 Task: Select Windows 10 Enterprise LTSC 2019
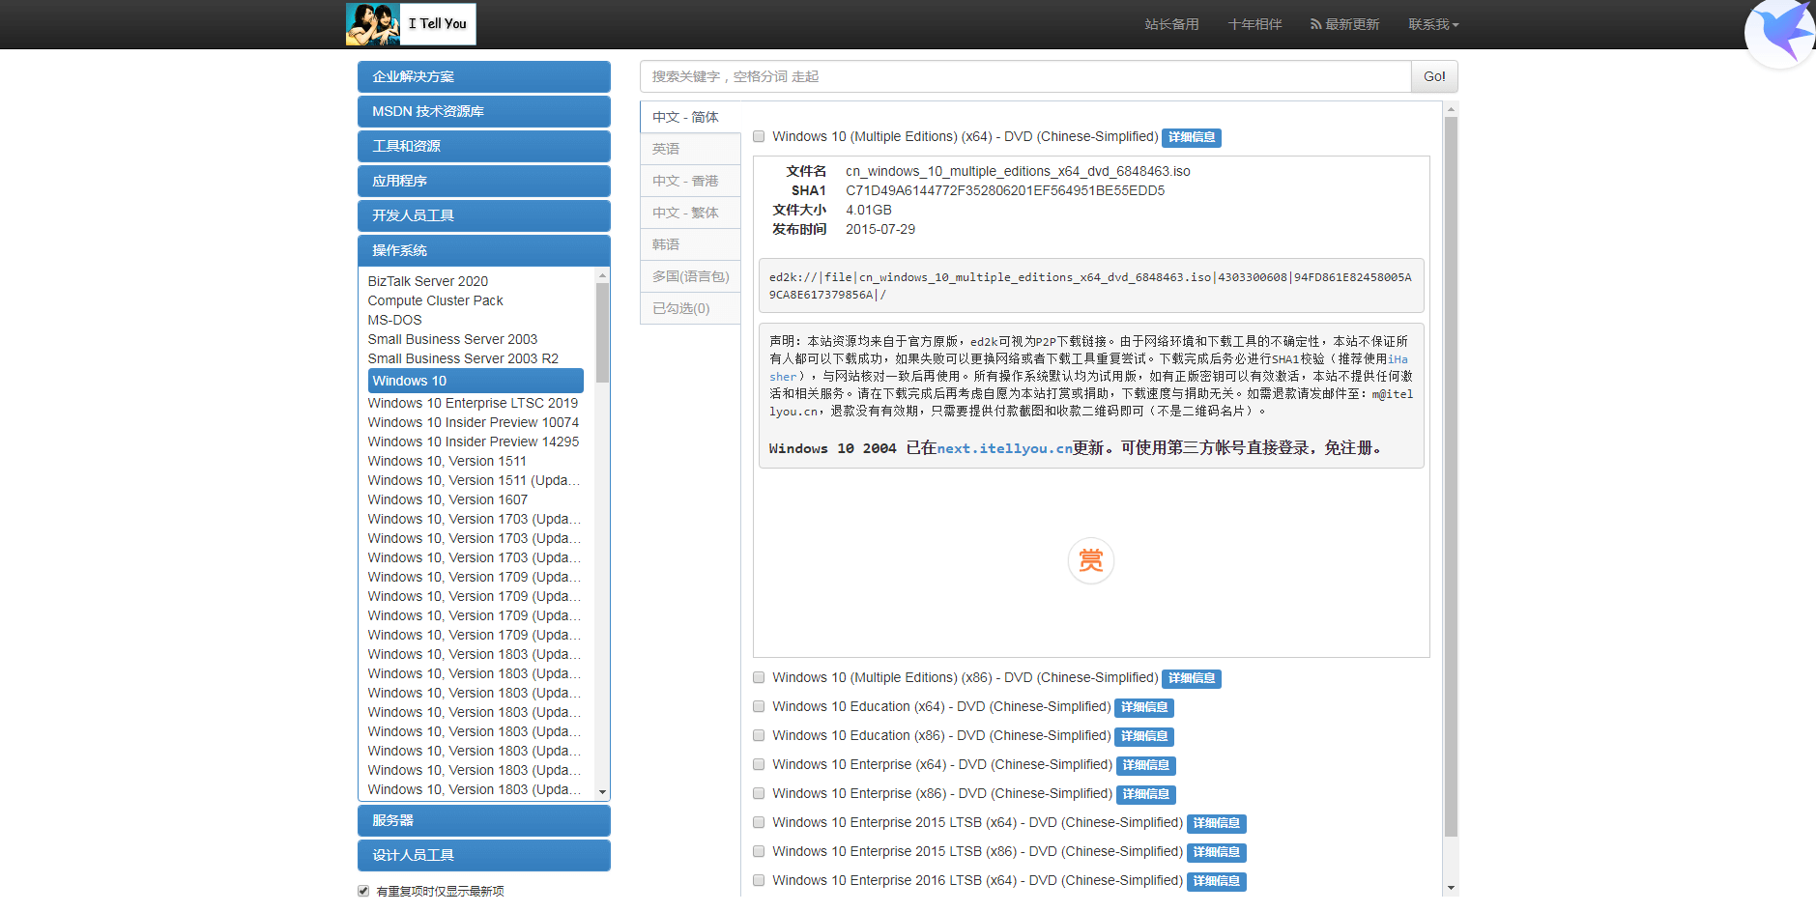473,403
